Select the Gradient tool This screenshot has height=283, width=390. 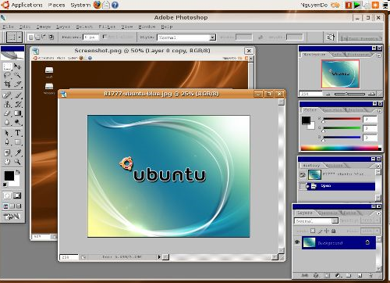pos(18,113)
